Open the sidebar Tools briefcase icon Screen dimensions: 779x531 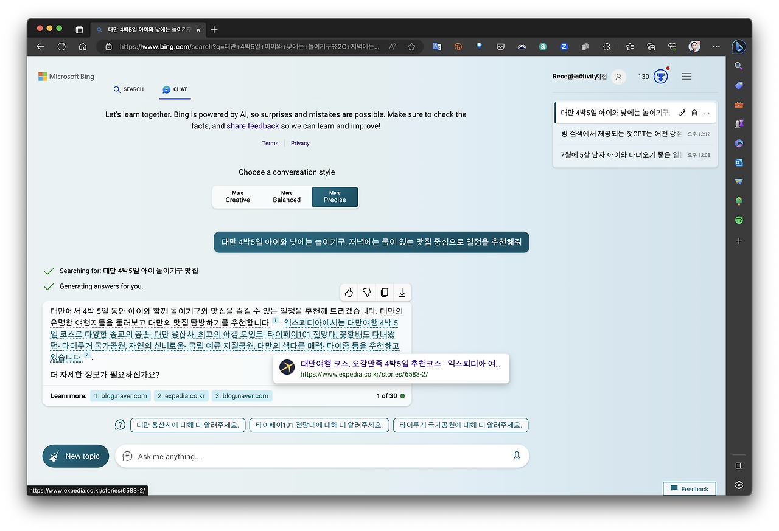tap(739, 105)
